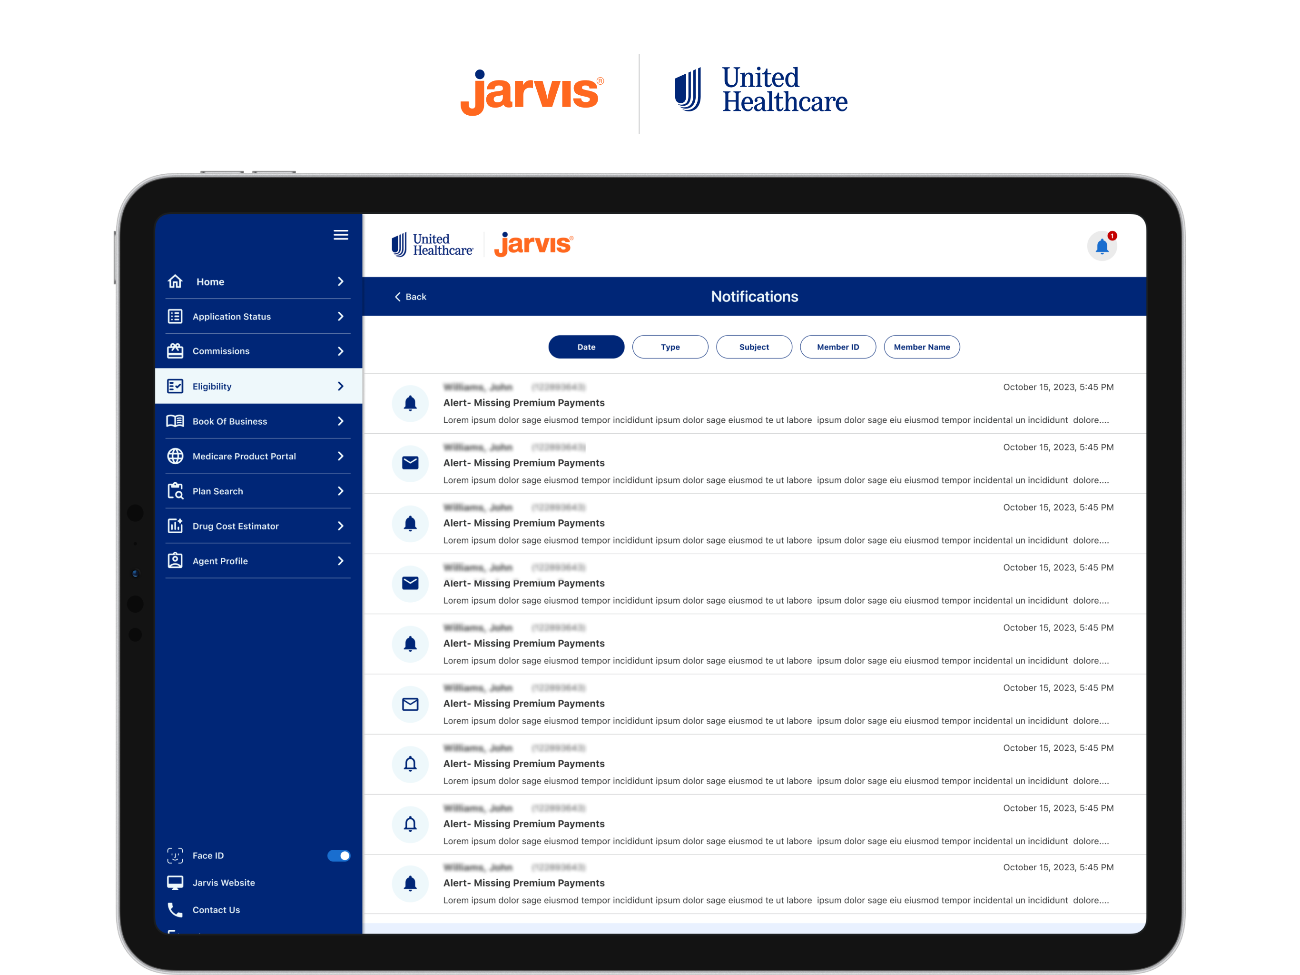Click the Medicare Product Portal globe icon
Image resolution: width=1300 pixels, height=975 pixels.
(175, 457)
